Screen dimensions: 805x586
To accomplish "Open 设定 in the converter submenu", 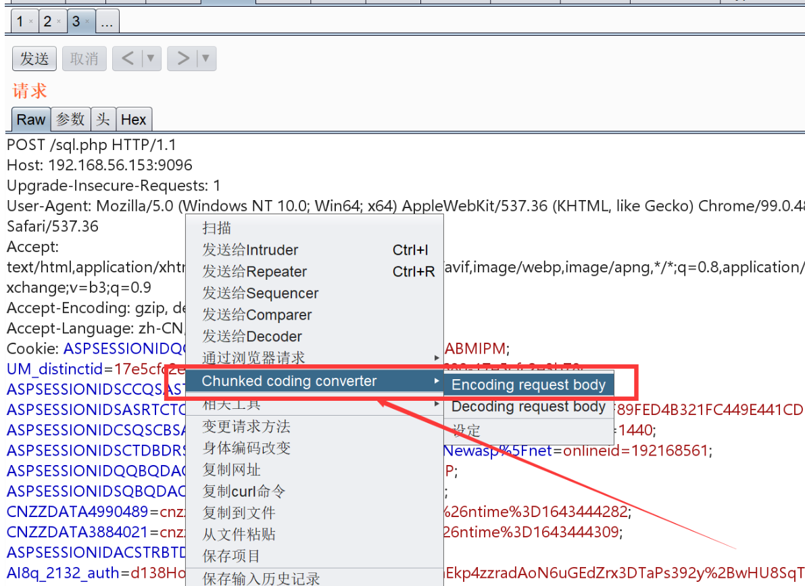I will [x=529, y=431].
